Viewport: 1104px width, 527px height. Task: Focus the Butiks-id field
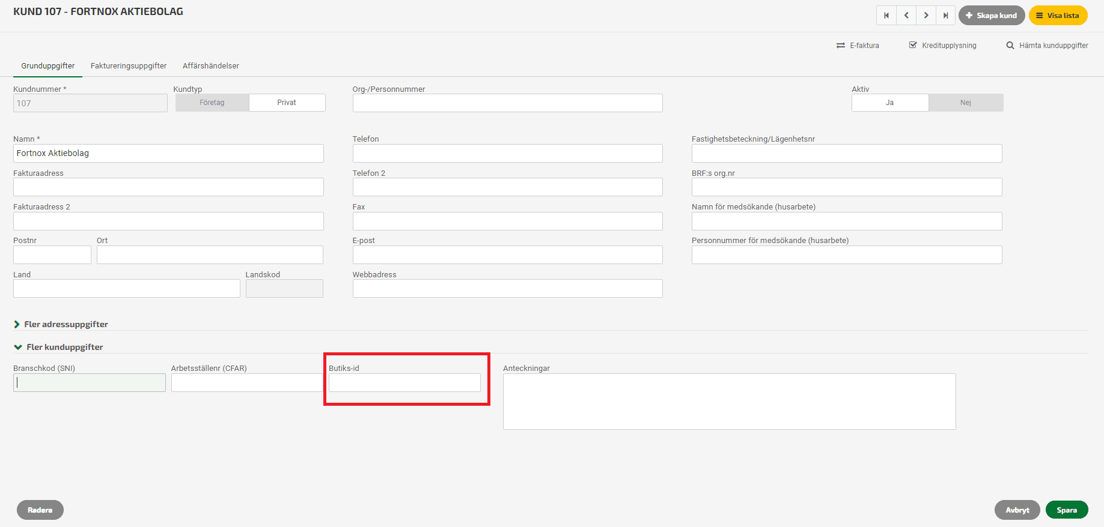point(404,383)
